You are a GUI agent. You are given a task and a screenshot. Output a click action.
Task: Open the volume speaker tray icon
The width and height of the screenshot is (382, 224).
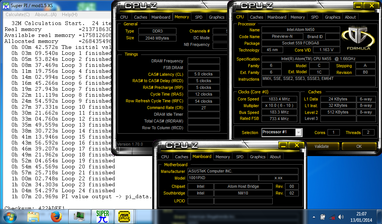(x=341, y=217)
